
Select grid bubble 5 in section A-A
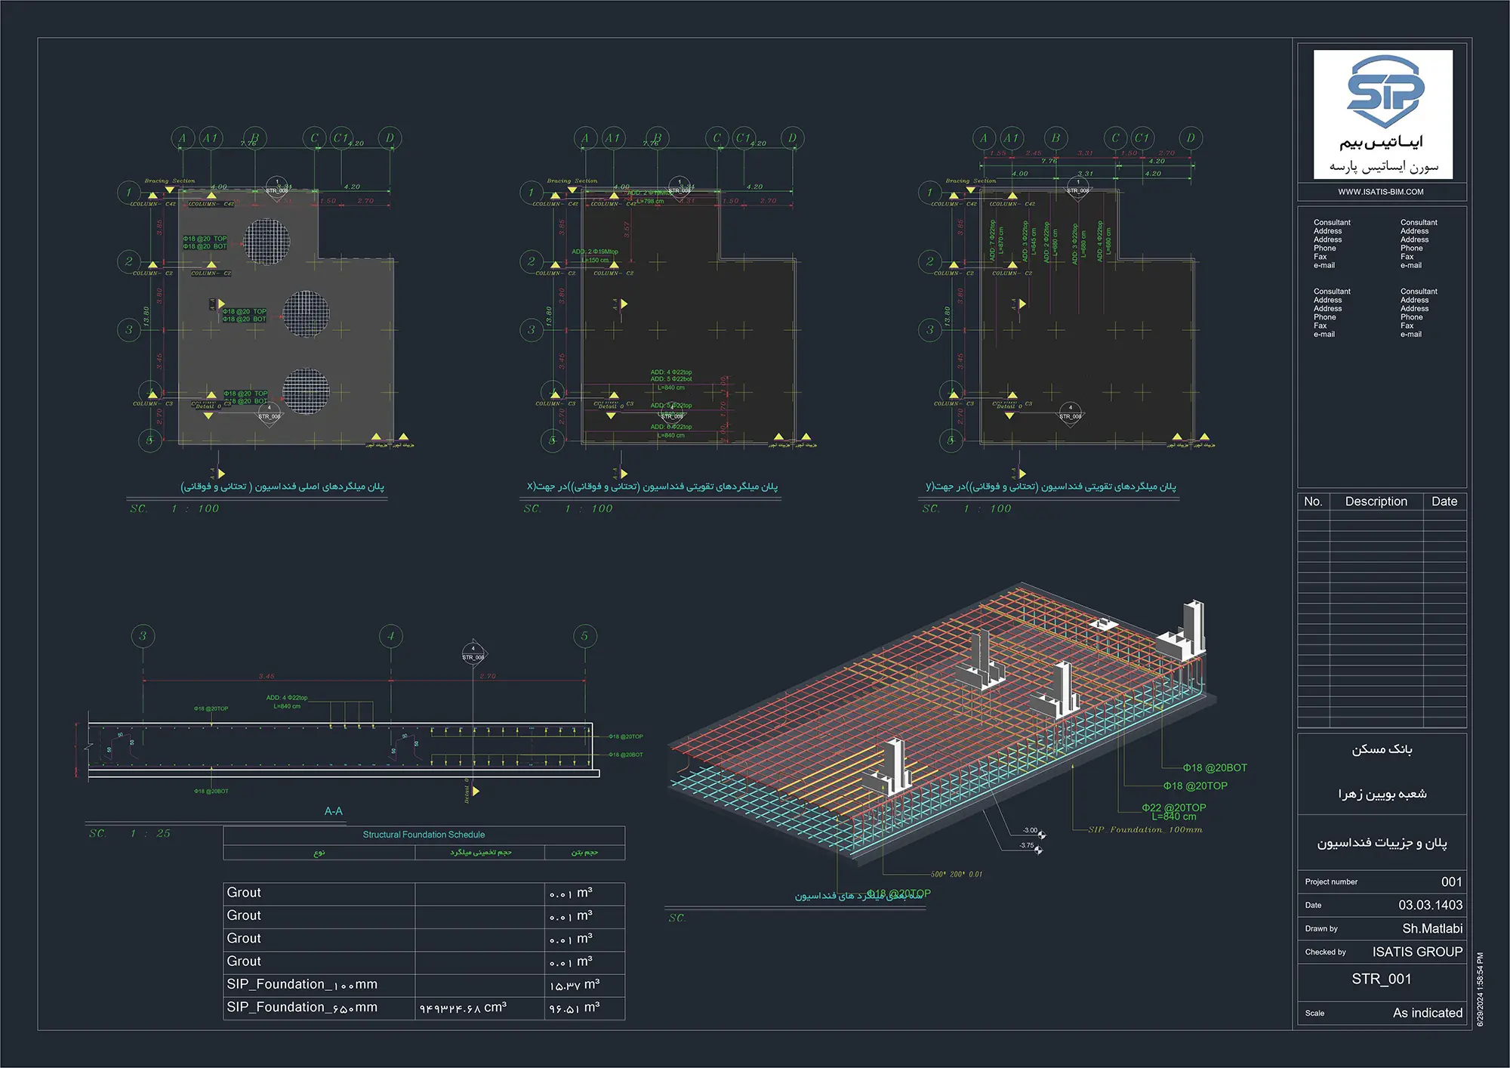click(584, 636)
